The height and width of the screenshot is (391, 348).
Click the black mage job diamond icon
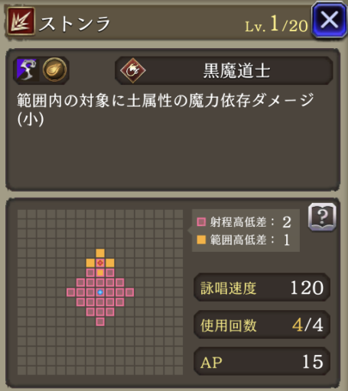click(x=133, y=70)
